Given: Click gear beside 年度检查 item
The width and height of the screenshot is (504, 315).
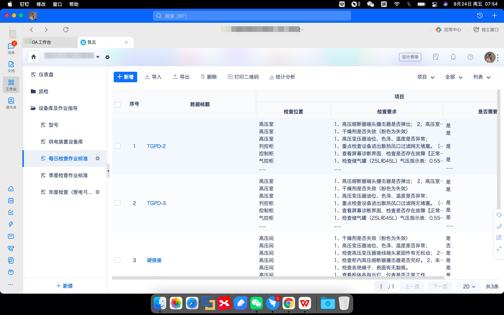Looking at the screenshot, I should [98, 192].
